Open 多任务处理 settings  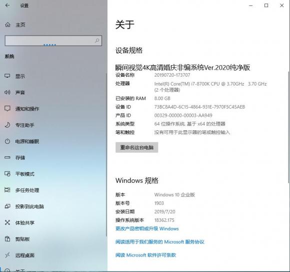point(27,190)
